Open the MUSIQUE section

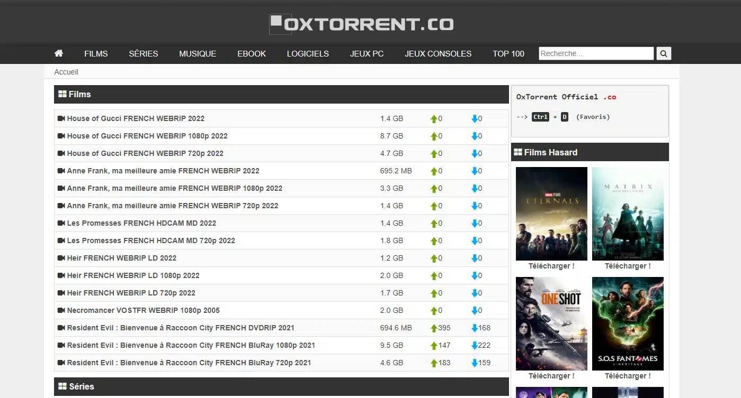pyautogui.click(x=198, y=53)
